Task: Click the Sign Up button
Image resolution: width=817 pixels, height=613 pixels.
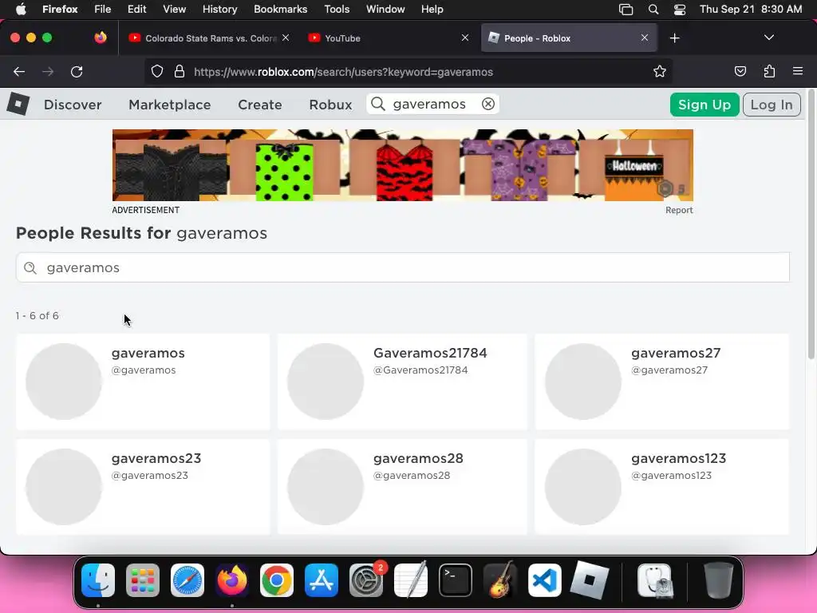Action: pos(704,105)
